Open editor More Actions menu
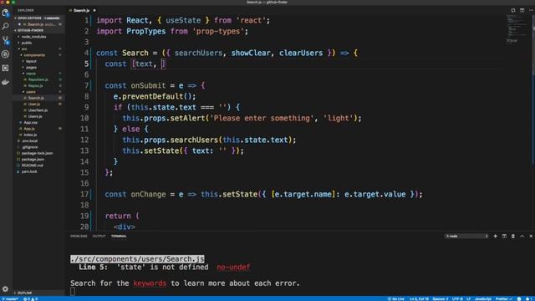The height and width of the screenshot is (301, 535). point(532,11)
